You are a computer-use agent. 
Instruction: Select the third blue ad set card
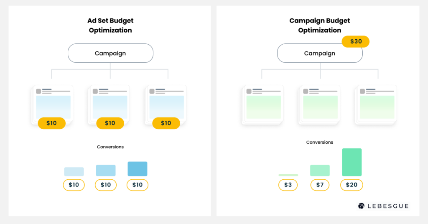(166, 105)
